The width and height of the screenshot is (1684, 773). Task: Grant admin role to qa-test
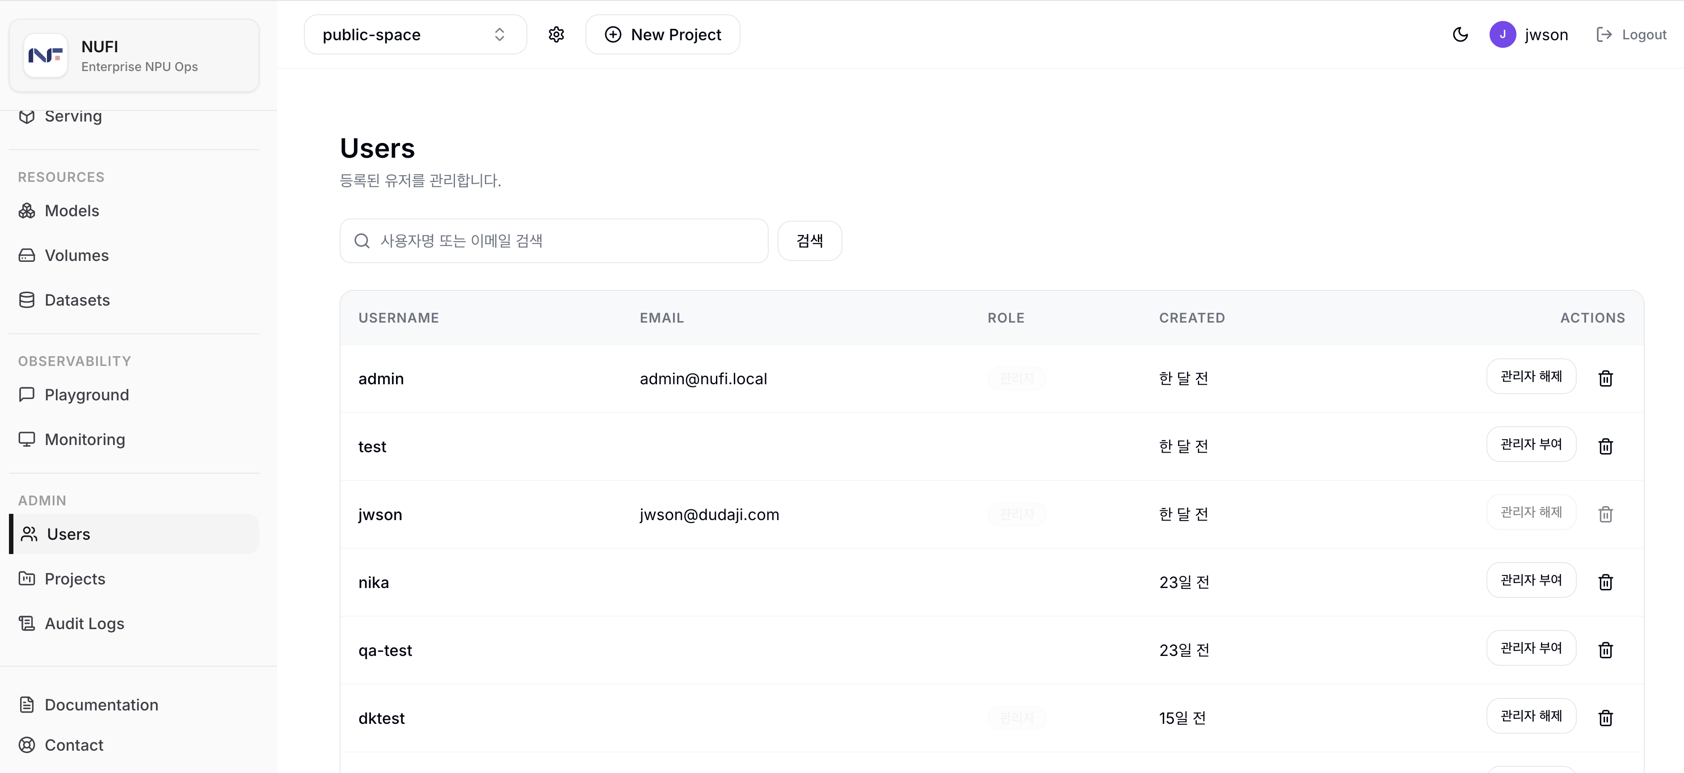(x=1531, y=648)
